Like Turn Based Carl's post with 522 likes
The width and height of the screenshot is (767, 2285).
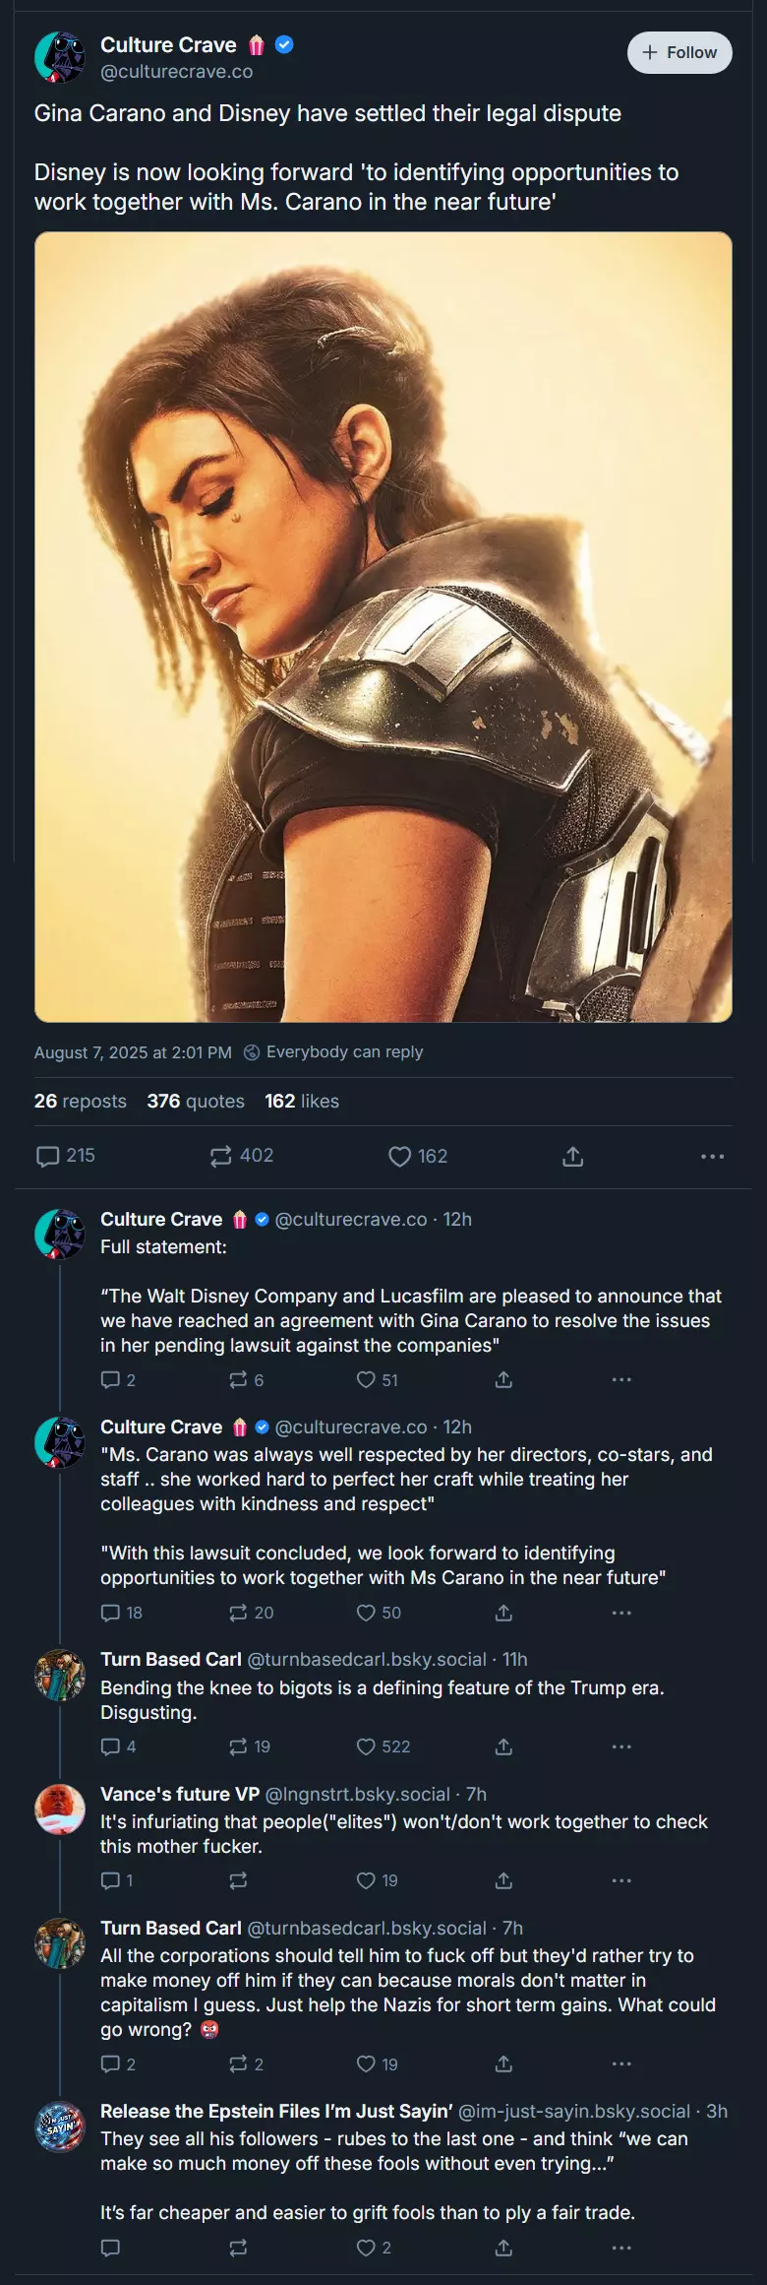(x=383, y=1746)
